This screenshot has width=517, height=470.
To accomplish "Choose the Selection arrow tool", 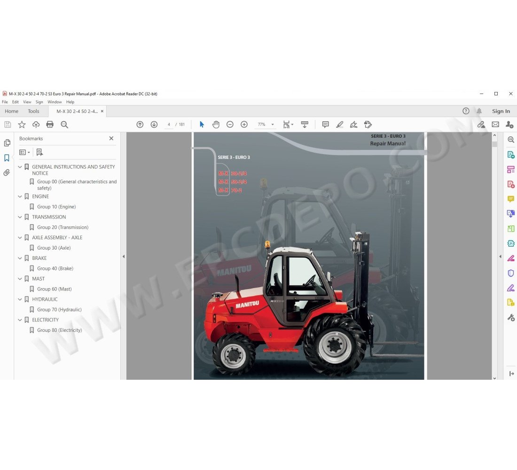I will (202, 125).
